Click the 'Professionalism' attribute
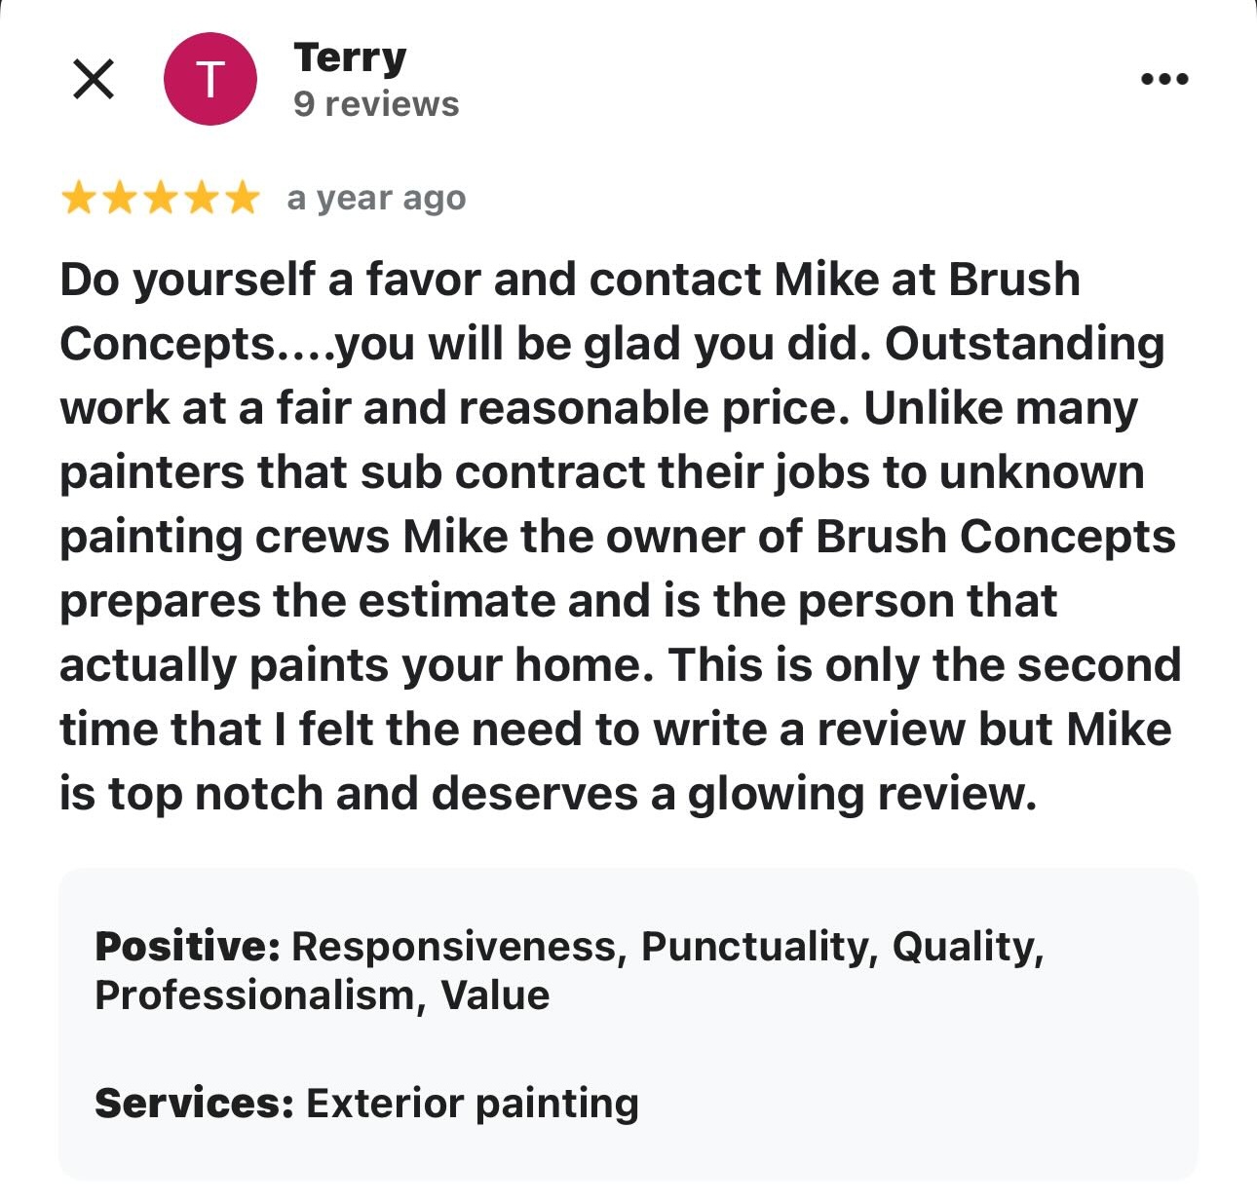 (254, 995)
